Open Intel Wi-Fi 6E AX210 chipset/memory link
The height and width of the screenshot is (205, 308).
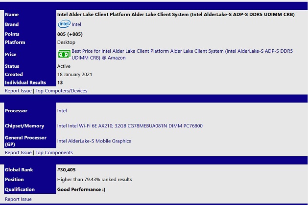[130, 126]
